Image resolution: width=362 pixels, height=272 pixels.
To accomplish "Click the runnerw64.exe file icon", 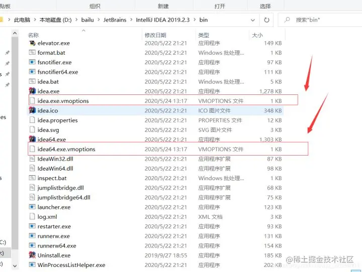I will pos(32,246).
